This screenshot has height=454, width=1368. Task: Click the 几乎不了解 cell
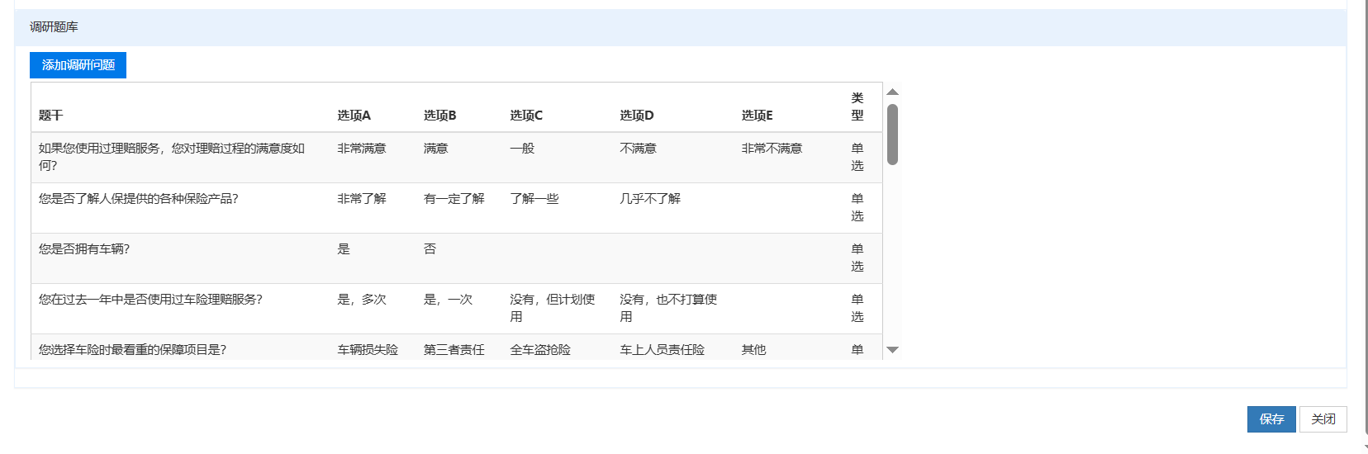(650, 199)
